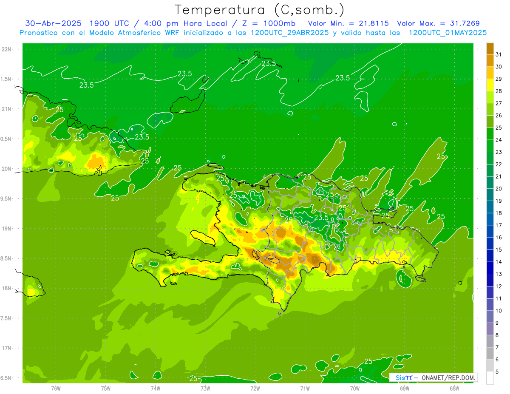Viewport: 510px width, 394px height.
Task: Click the title "Temperatura (C,somb.)"
Action: pos(260,10)
